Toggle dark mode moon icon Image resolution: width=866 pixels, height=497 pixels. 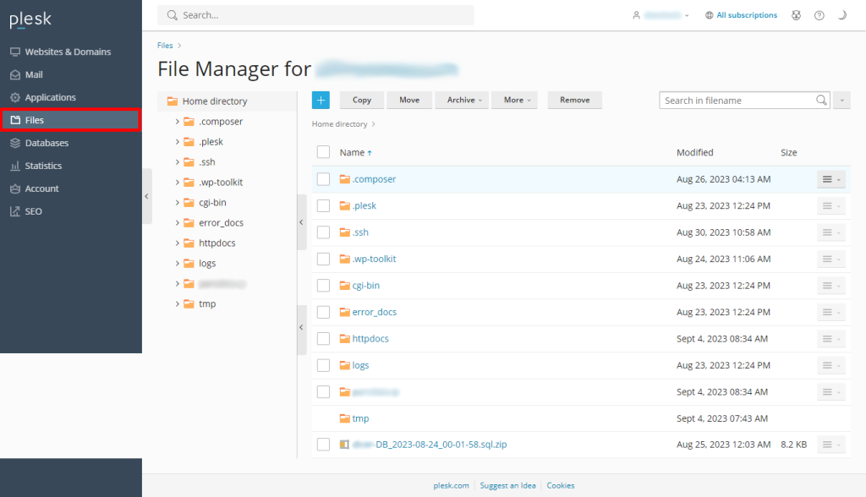click(x=842, y=15)
